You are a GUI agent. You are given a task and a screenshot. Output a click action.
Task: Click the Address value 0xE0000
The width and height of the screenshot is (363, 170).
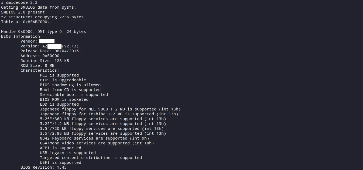tap(51, 56)
